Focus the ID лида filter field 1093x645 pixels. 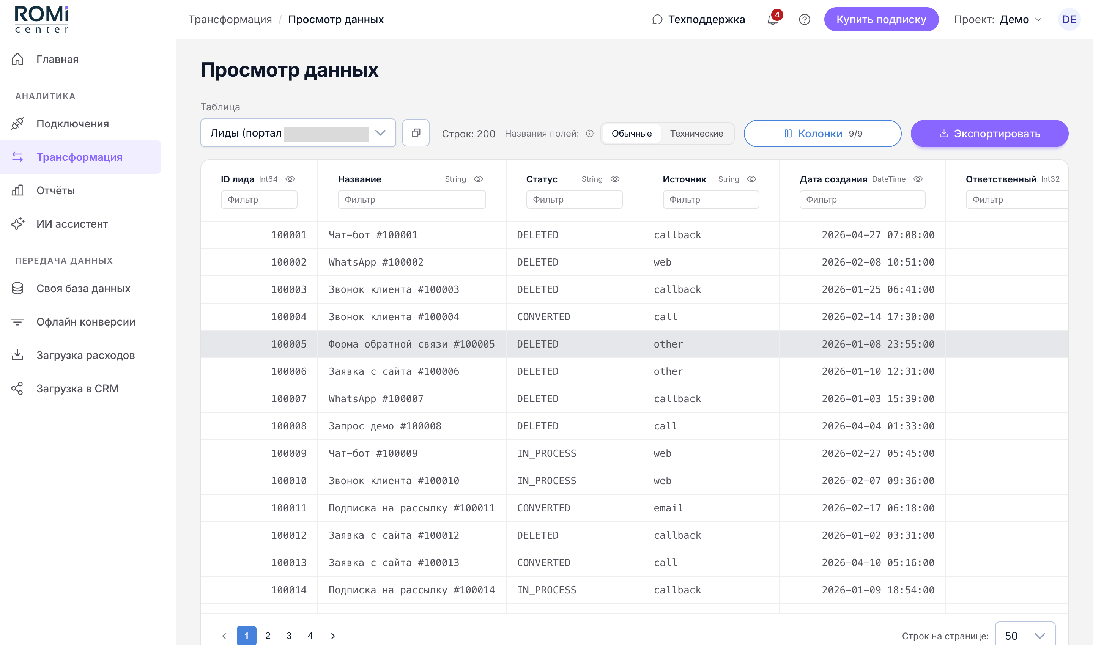pyautogui.click(x=259, y=200)
